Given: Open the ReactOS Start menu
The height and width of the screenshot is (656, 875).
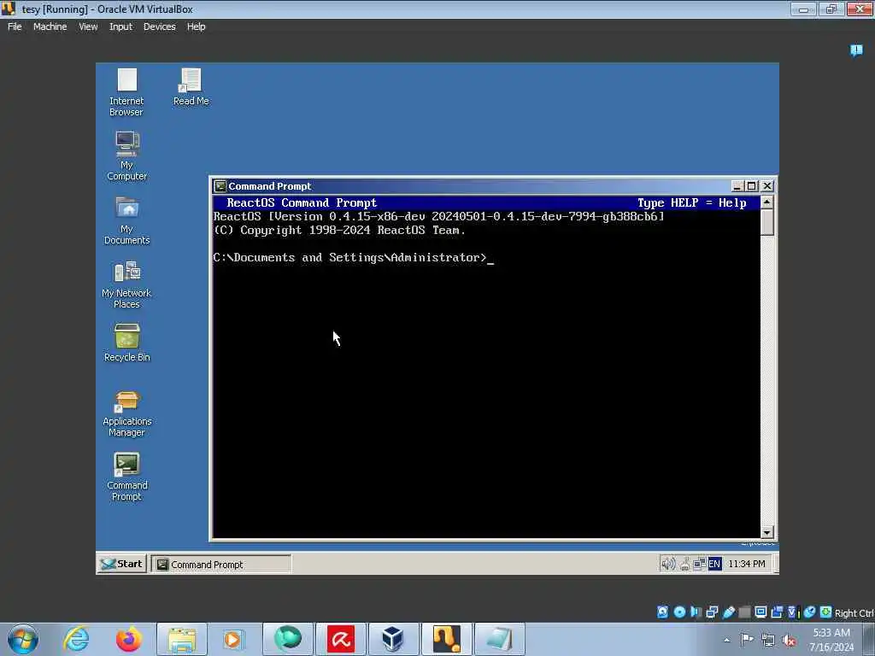Looking at the screenshot, I should 122,564.
